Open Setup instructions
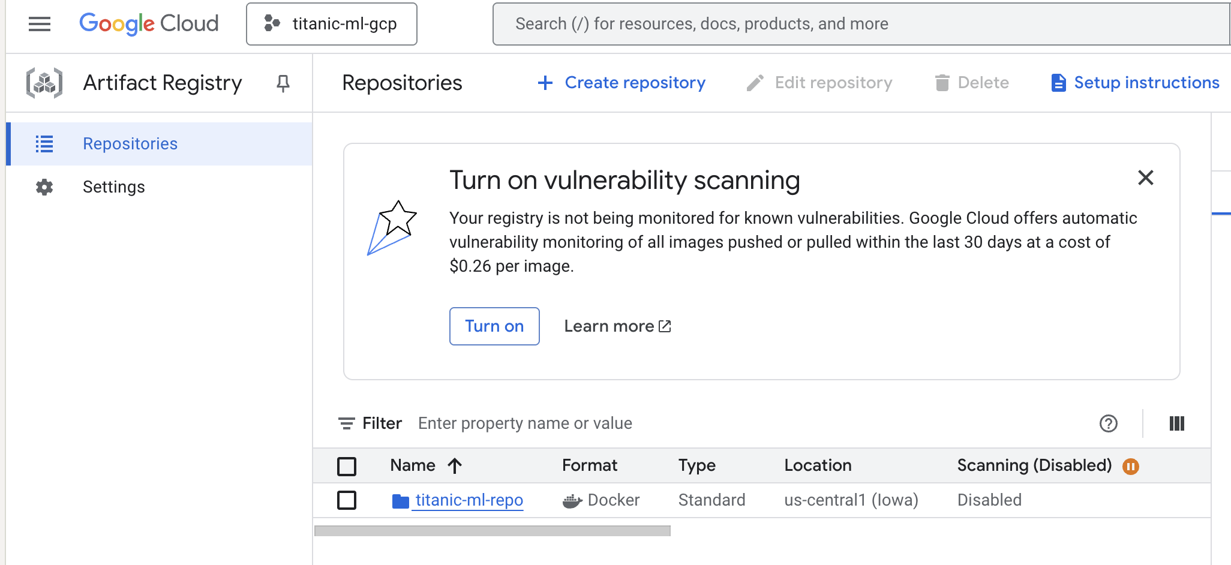Image resolution: width=1231 pixels, height=565 pixels. 1133,82
